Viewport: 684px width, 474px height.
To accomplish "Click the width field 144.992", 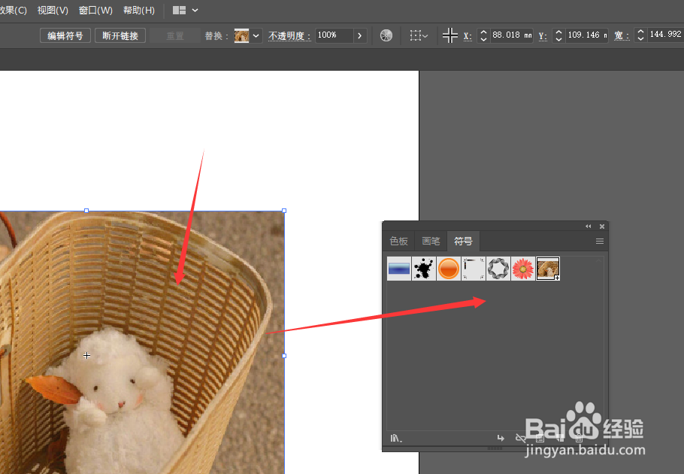I will (666, 35).
